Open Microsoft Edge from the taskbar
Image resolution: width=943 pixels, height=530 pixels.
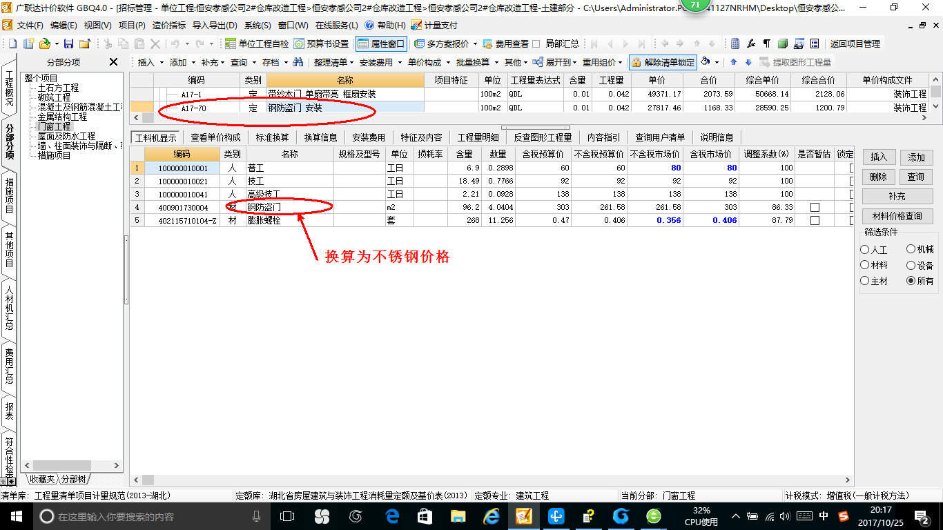click(x=393, y=516)
